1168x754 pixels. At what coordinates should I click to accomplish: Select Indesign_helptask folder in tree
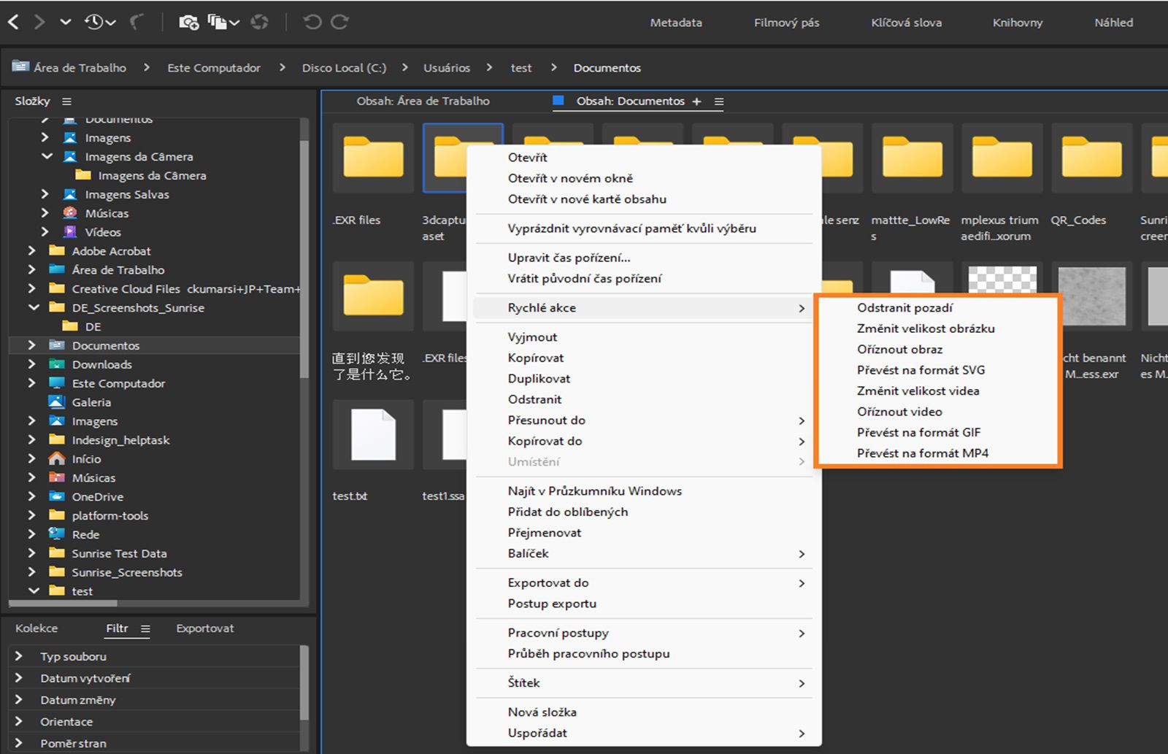pyautogui.click(x=120, y=440)
